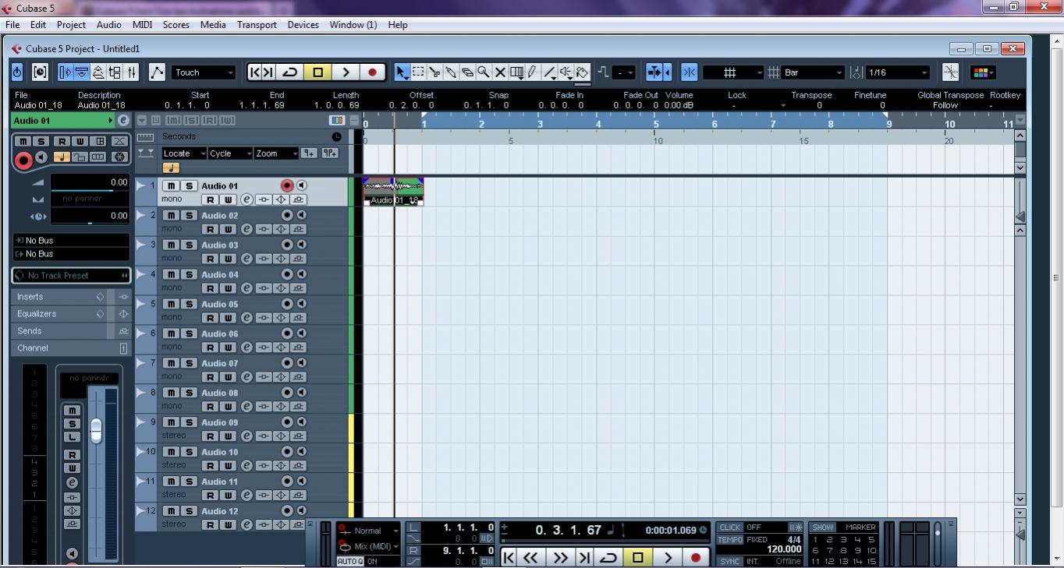Open the Snap type grid dropdown

pos(733,72)
